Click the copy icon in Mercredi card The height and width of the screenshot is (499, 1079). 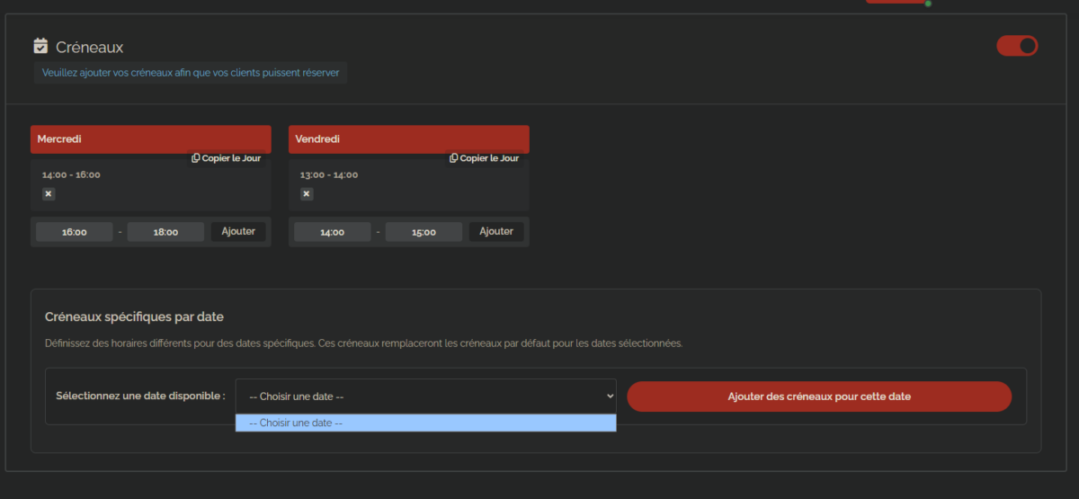tap(196, 158)
